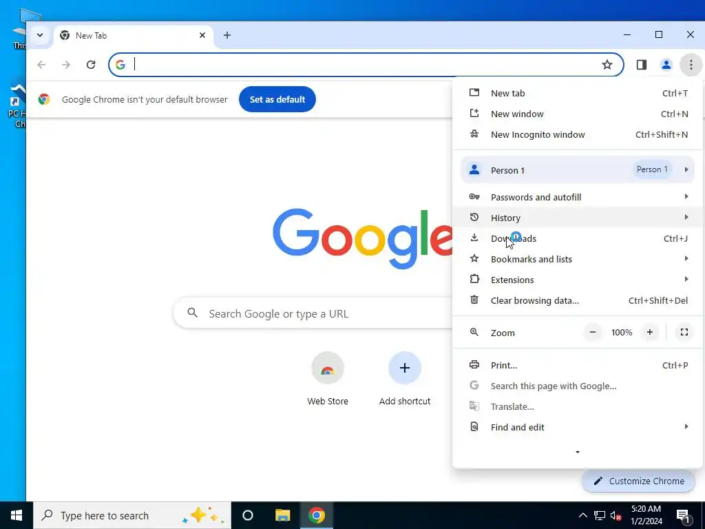The image size is (705, 529).
Task: Expand Bookmarks and lists submenu
Action: click(578, 259)
